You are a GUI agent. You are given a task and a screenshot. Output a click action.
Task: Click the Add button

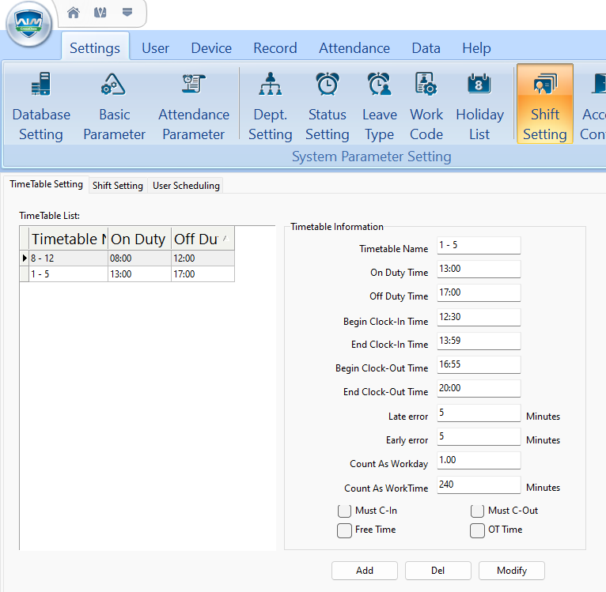coord(365,571)
